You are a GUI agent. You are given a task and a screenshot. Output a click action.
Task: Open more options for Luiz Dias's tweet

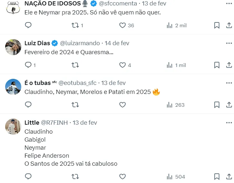coord(229,43)
